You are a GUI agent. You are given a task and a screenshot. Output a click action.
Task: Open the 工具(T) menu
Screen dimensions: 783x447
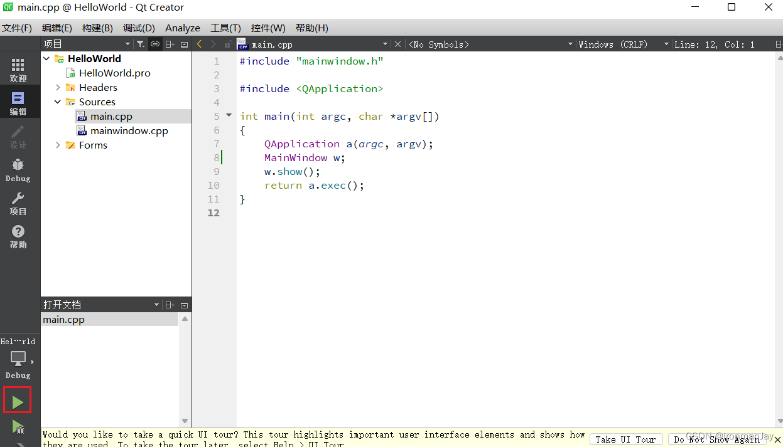(x=225, y=28)
